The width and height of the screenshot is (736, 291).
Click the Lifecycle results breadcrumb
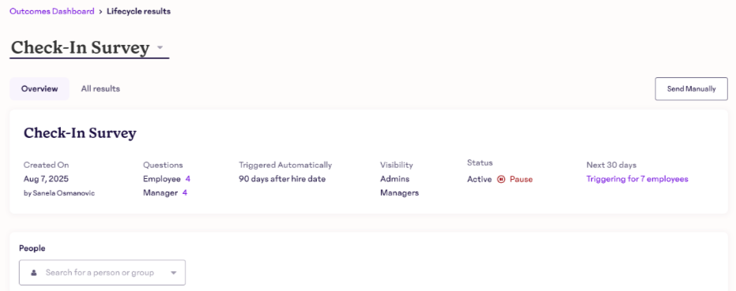(138, 11)
